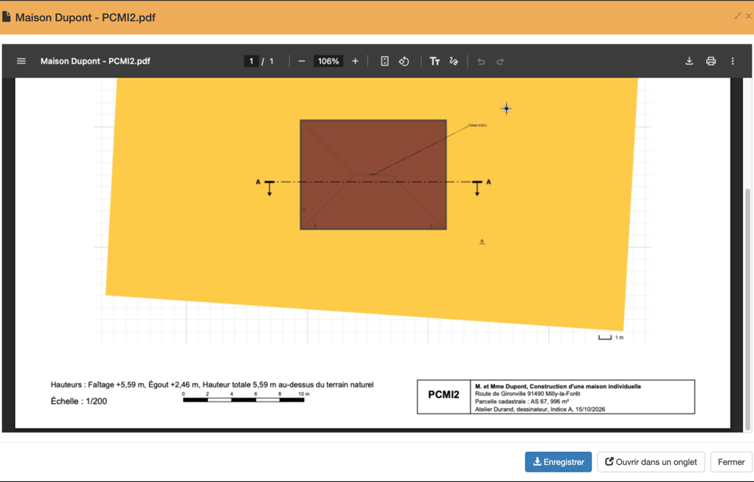Click the brown house roof on plan
The image size is (754, 482).
tap(373, 175)
